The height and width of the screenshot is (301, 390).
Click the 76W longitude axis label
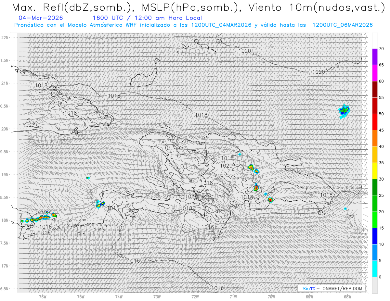(x=43, y=297)
